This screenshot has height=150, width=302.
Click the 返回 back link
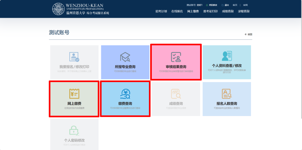[249, 35]
